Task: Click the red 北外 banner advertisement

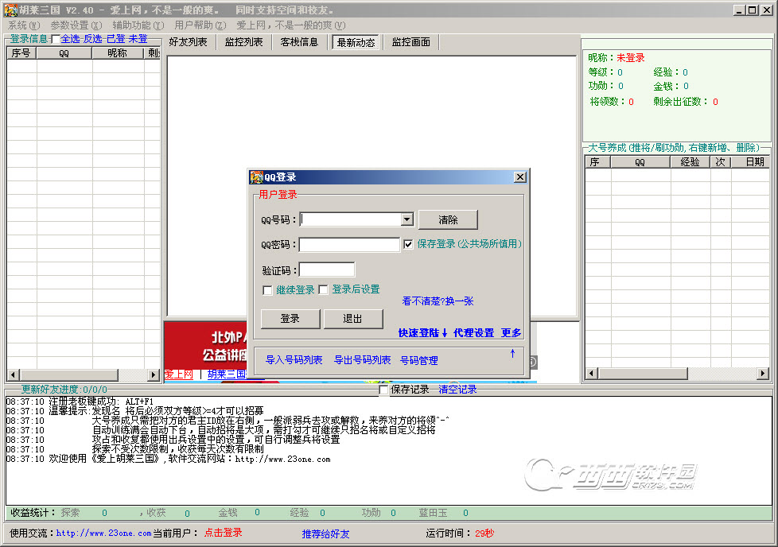Action: [x=206, y=346]
